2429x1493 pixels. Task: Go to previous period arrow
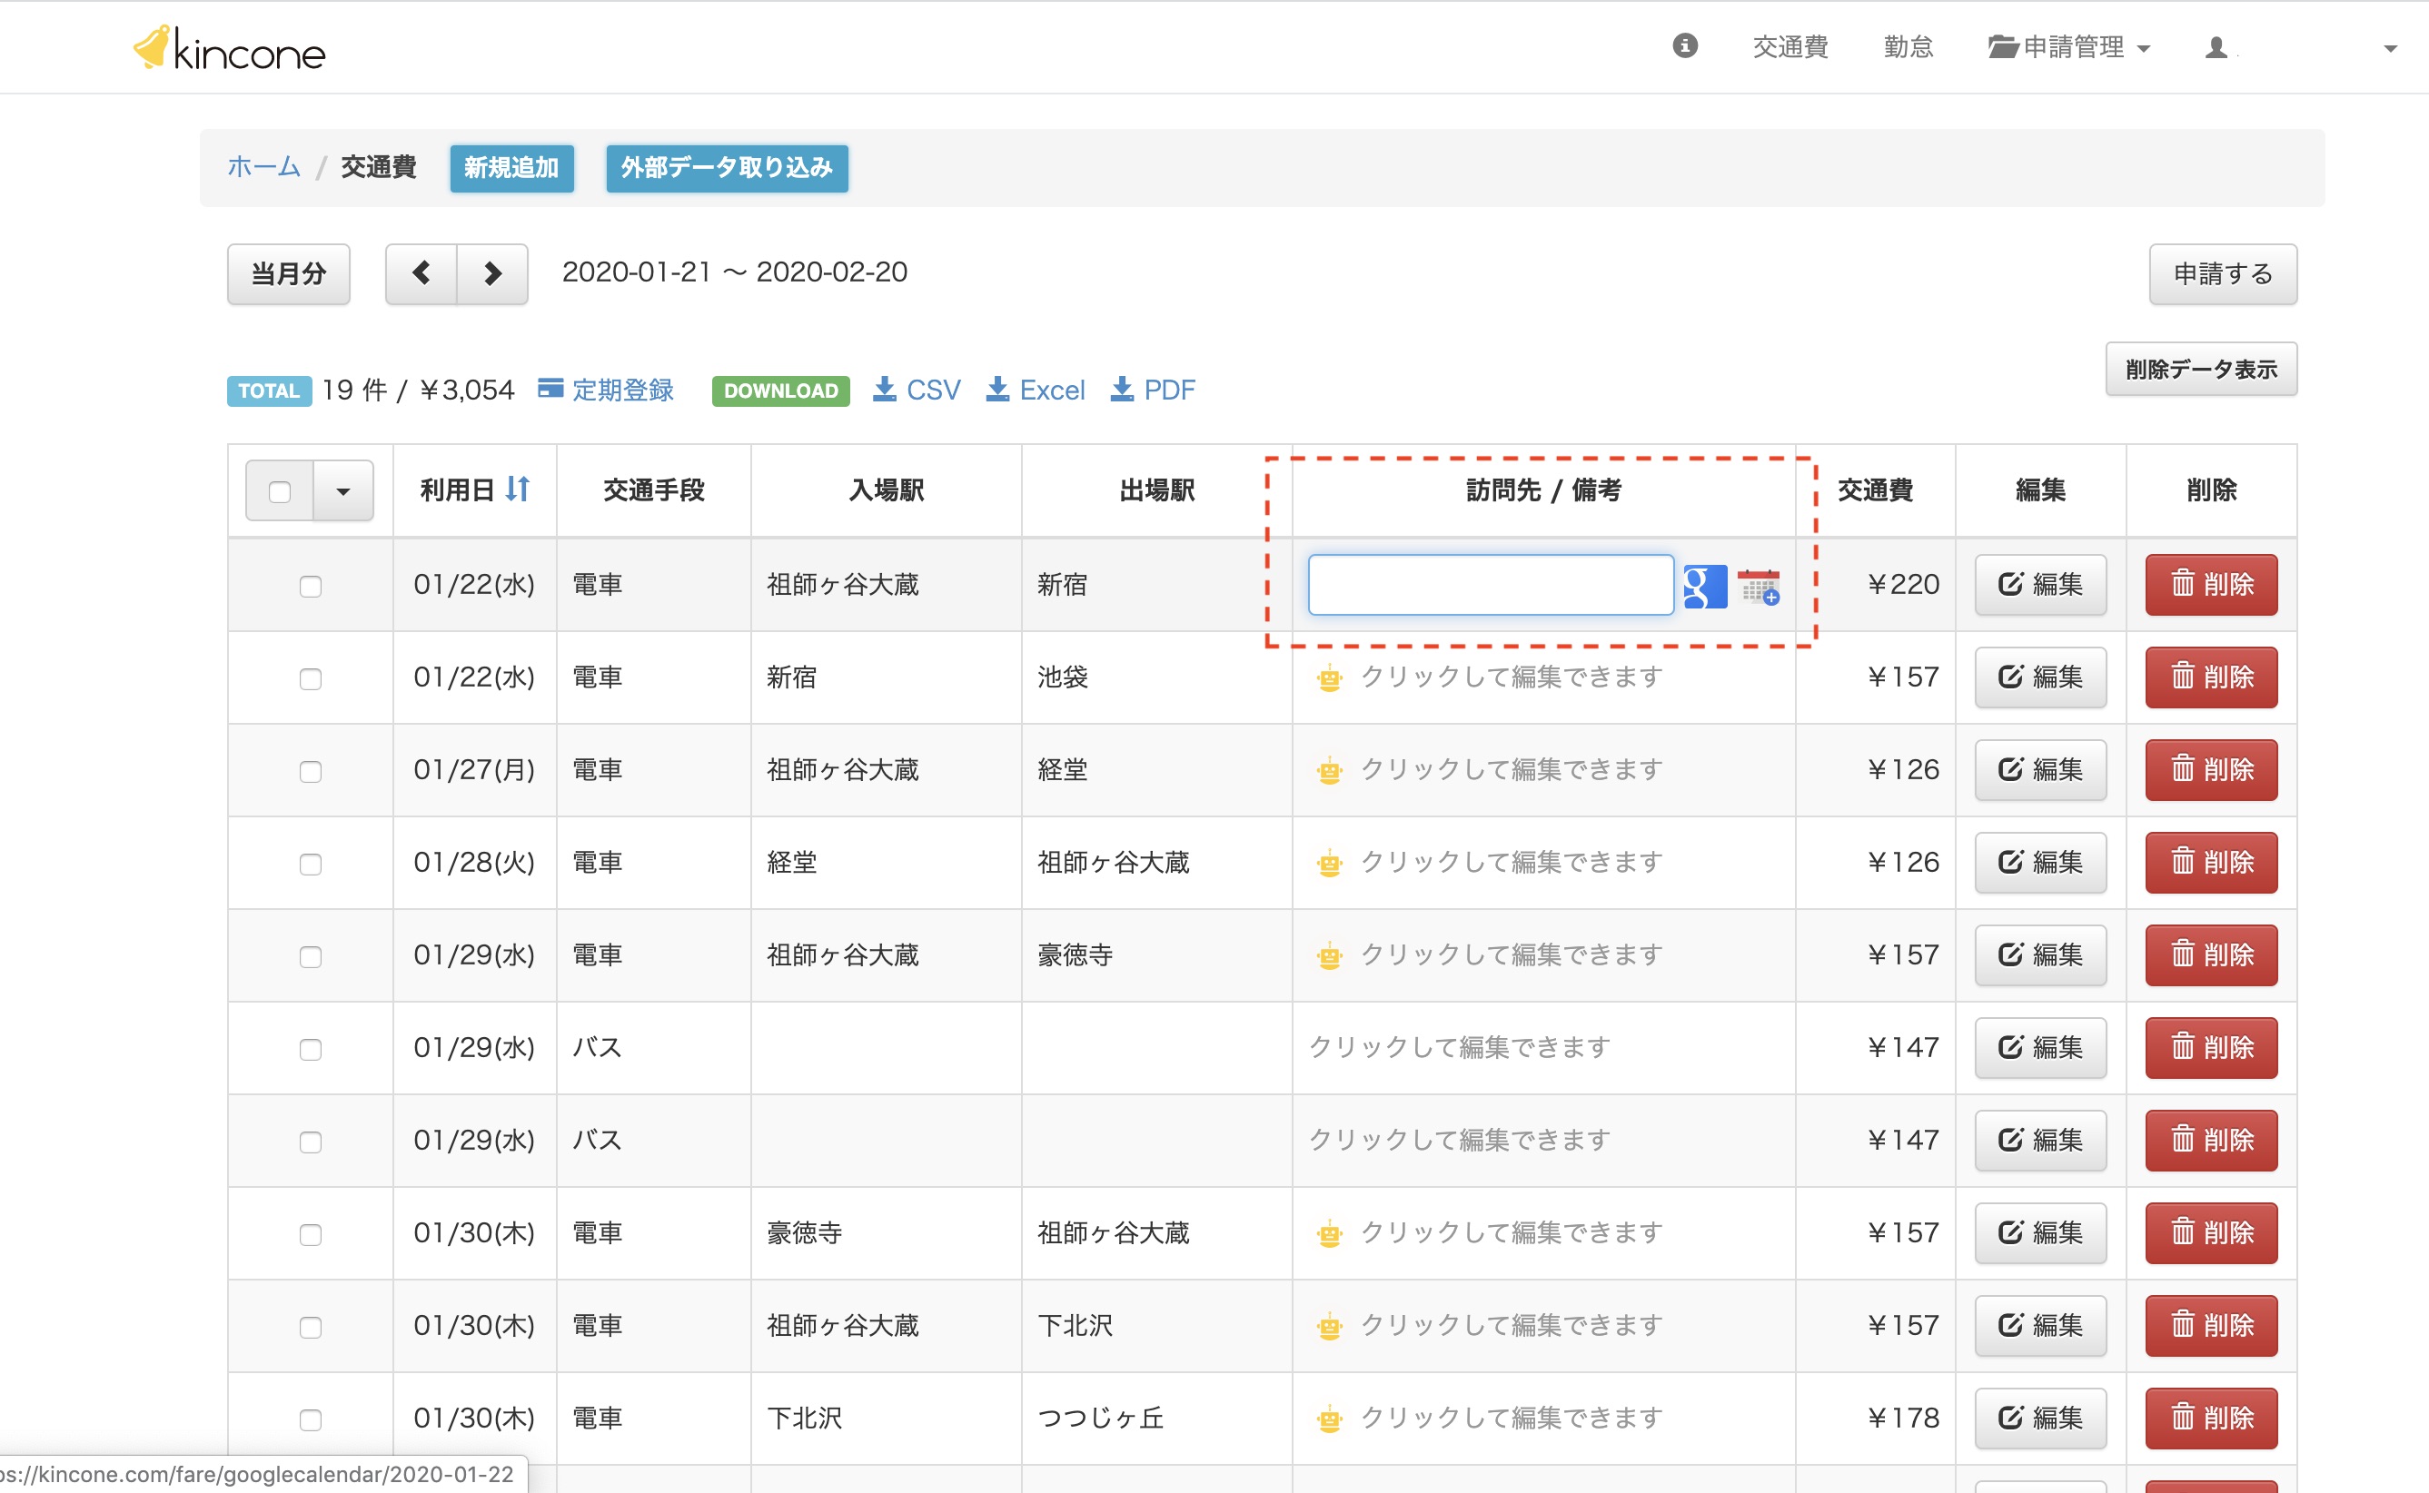421,273
